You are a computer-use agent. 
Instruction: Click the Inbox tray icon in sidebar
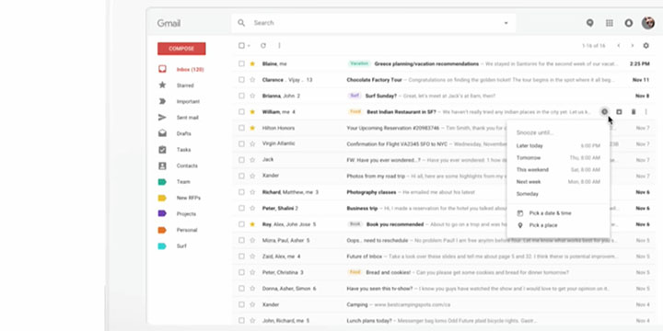point(162,69)
